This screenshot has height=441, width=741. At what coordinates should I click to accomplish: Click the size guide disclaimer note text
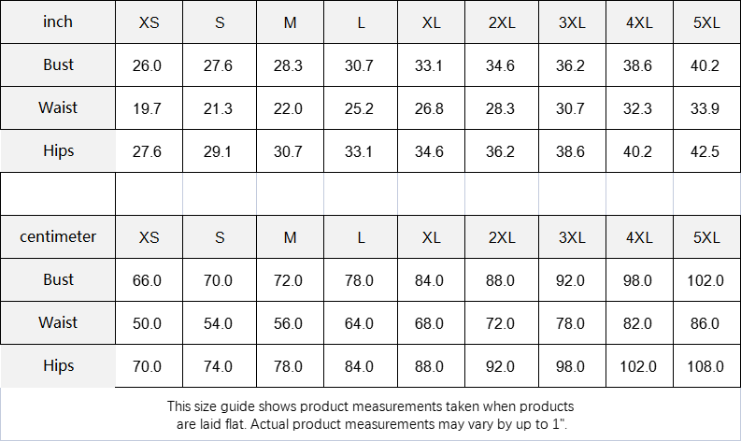[370, 415]
